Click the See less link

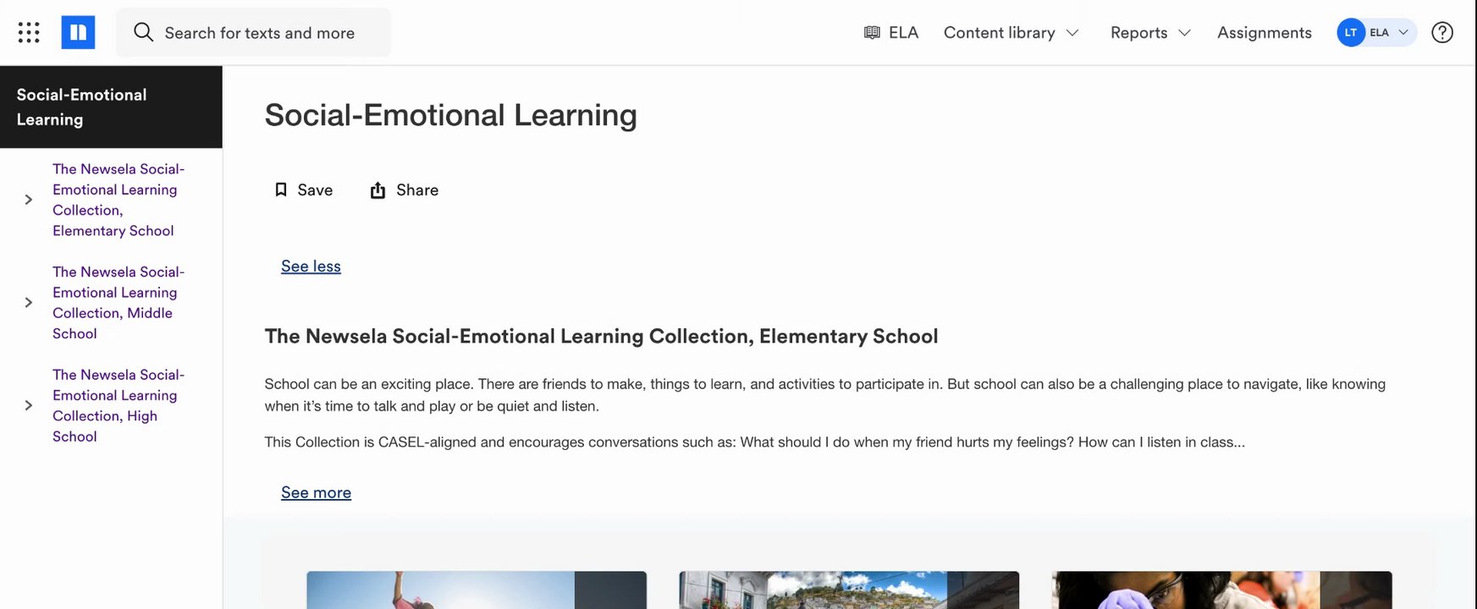[x=311, y=266]
